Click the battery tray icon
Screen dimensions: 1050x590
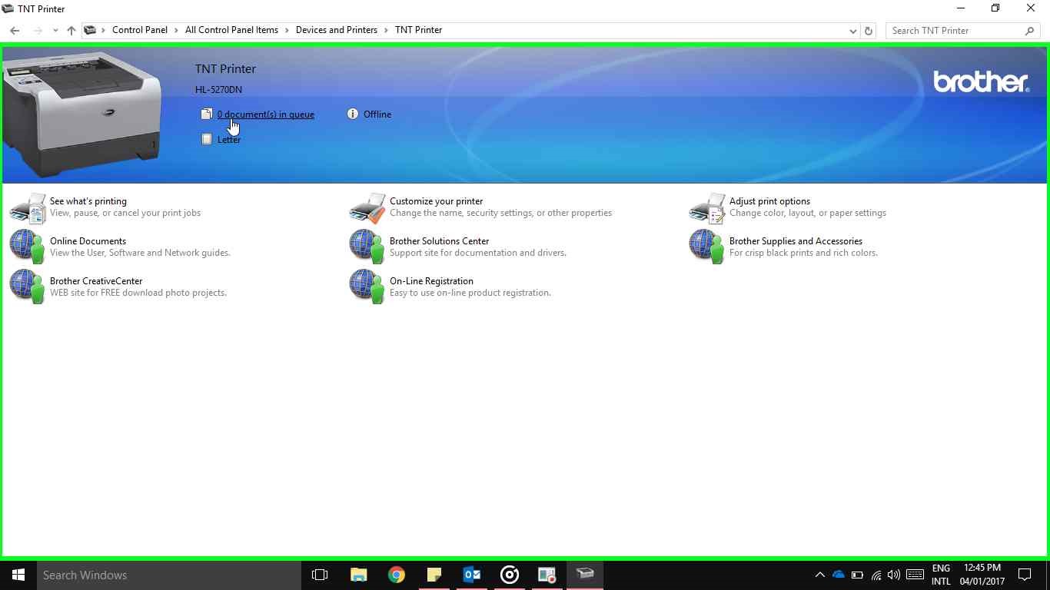tap(857, 575)
